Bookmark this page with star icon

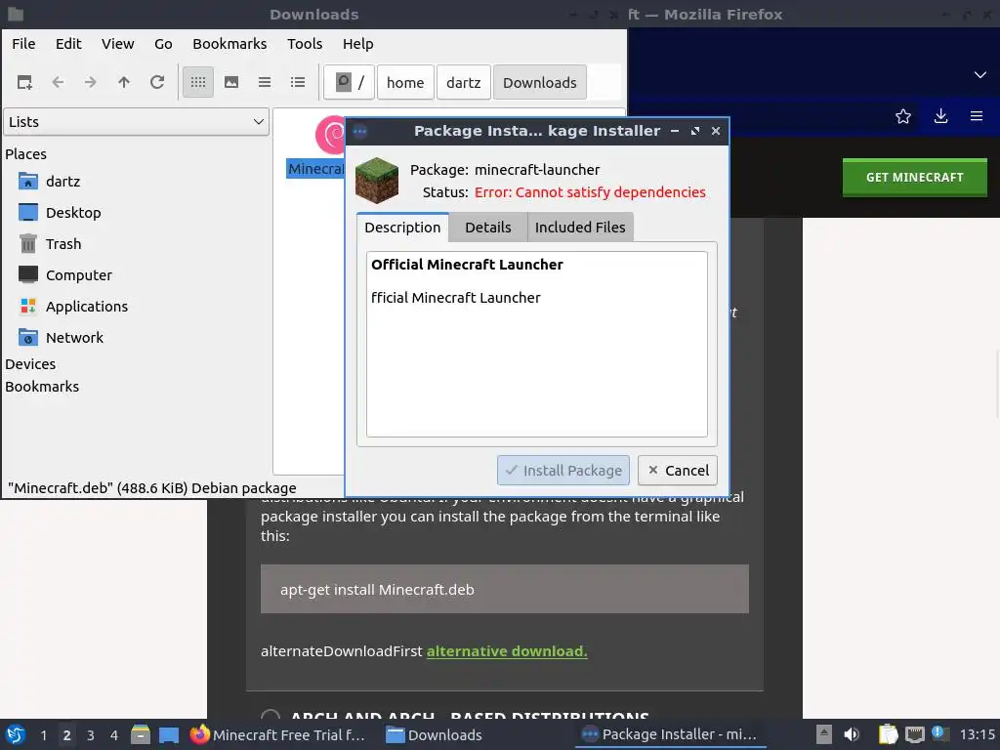pos(903,116)
